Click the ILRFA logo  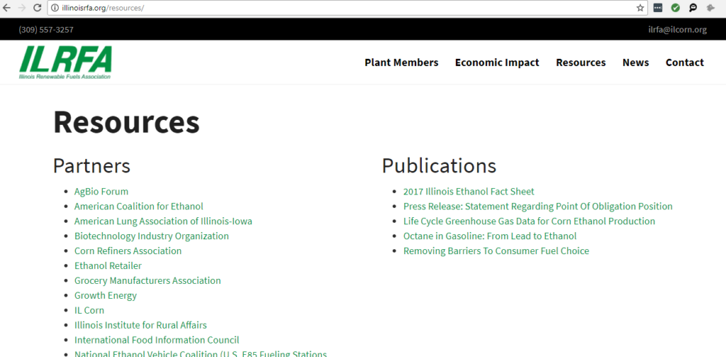65,62
